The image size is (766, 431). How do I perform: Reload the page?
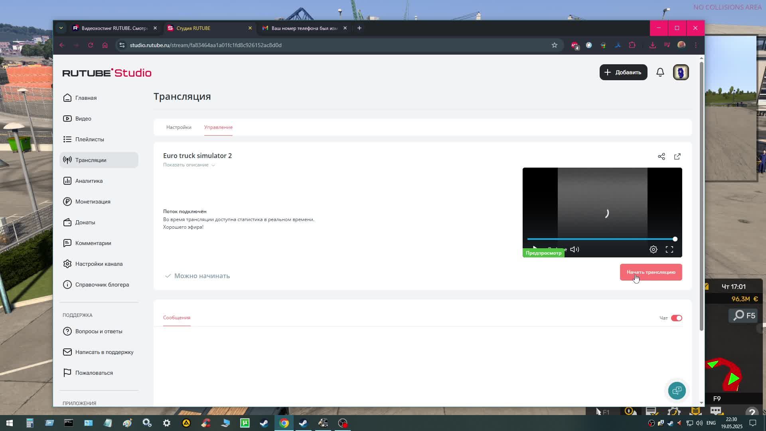click(x=91, y=45)
